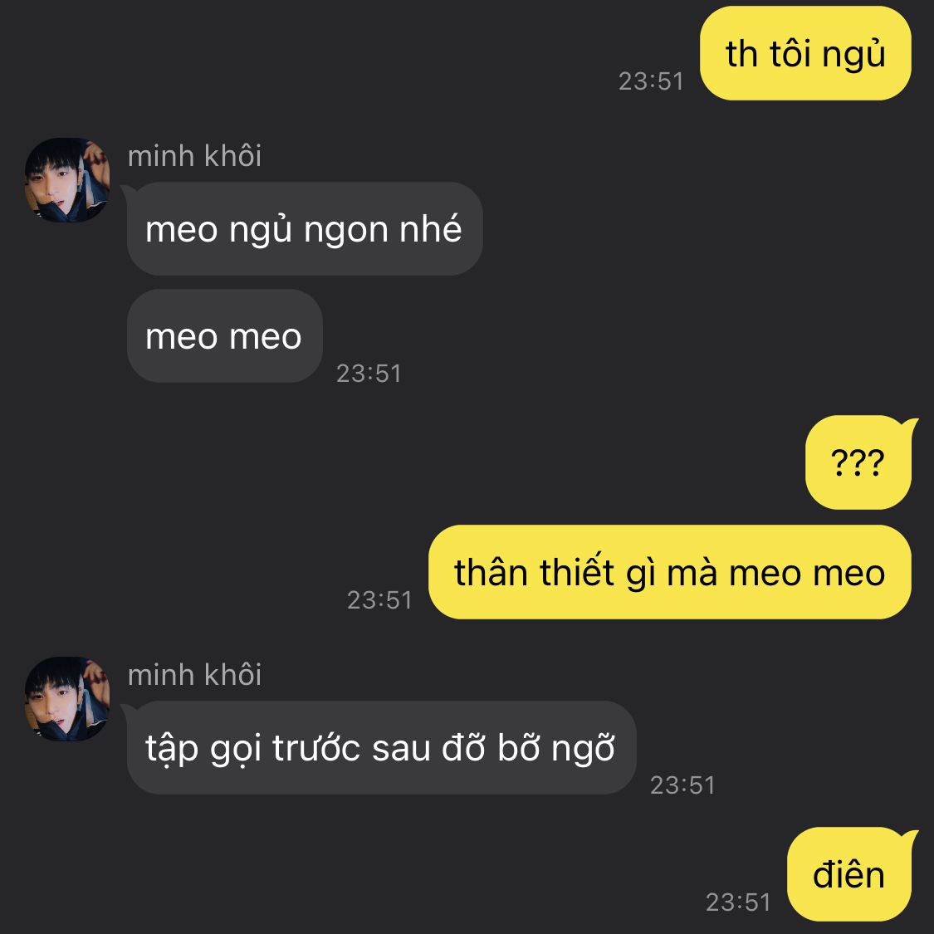Tap the yellow 'điên' message bubble
The width and height of the screenshot is (934, 934).
click(849, 874)
